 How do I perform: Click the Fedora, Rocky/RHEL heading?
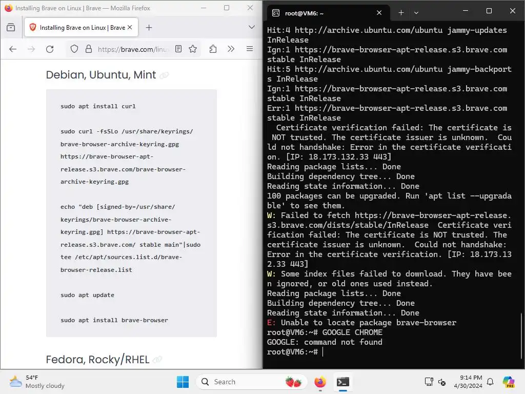97,360
